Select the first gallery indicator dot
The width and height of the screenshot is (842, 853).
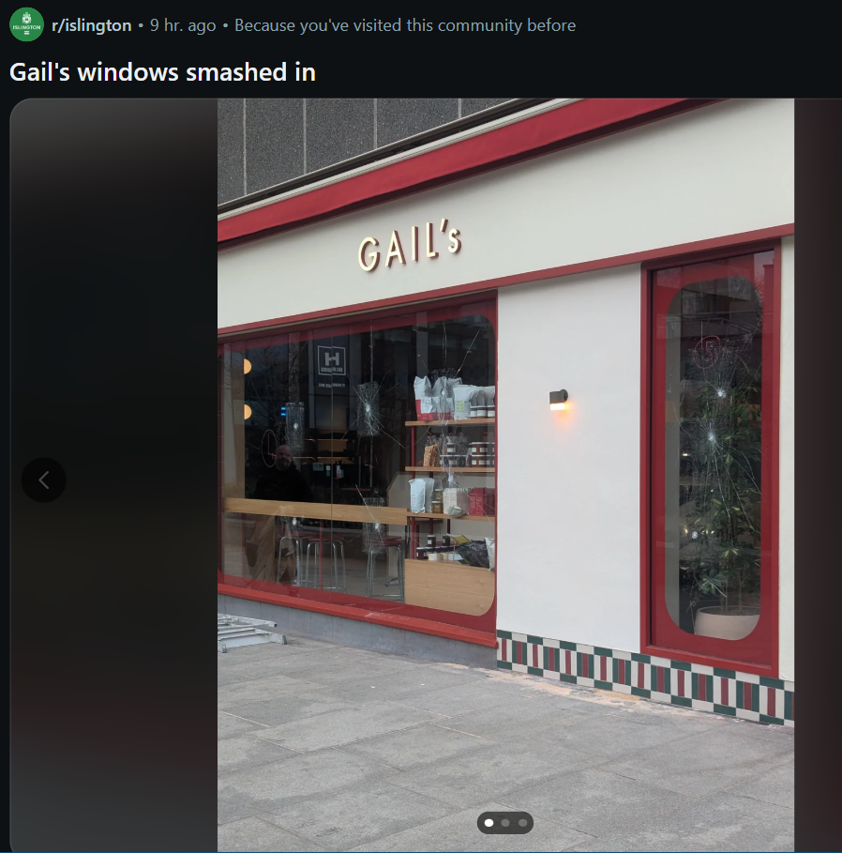tap(489, 823)
